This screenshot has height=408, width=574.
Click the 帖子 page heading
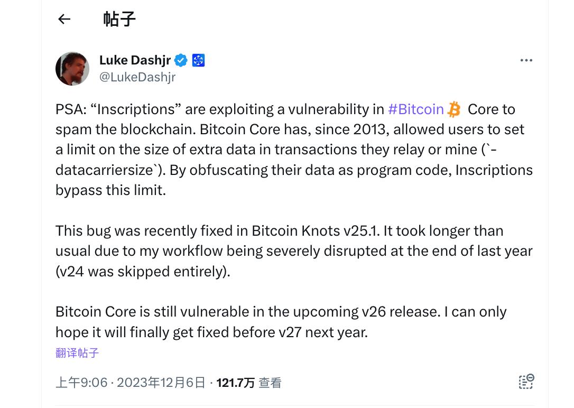[119, 19]
